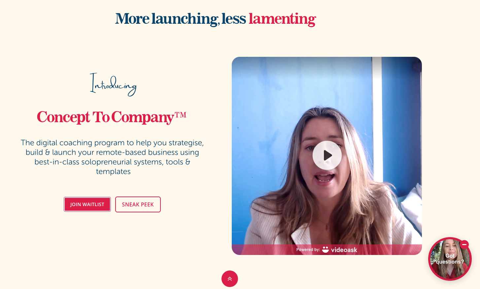Click the handwritten Introducing script

point(113,85)
